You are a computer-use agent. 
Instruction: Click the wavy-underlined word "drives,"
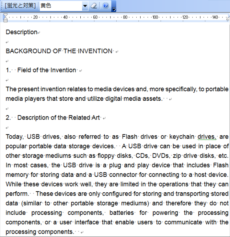click(x=207, y=137)
